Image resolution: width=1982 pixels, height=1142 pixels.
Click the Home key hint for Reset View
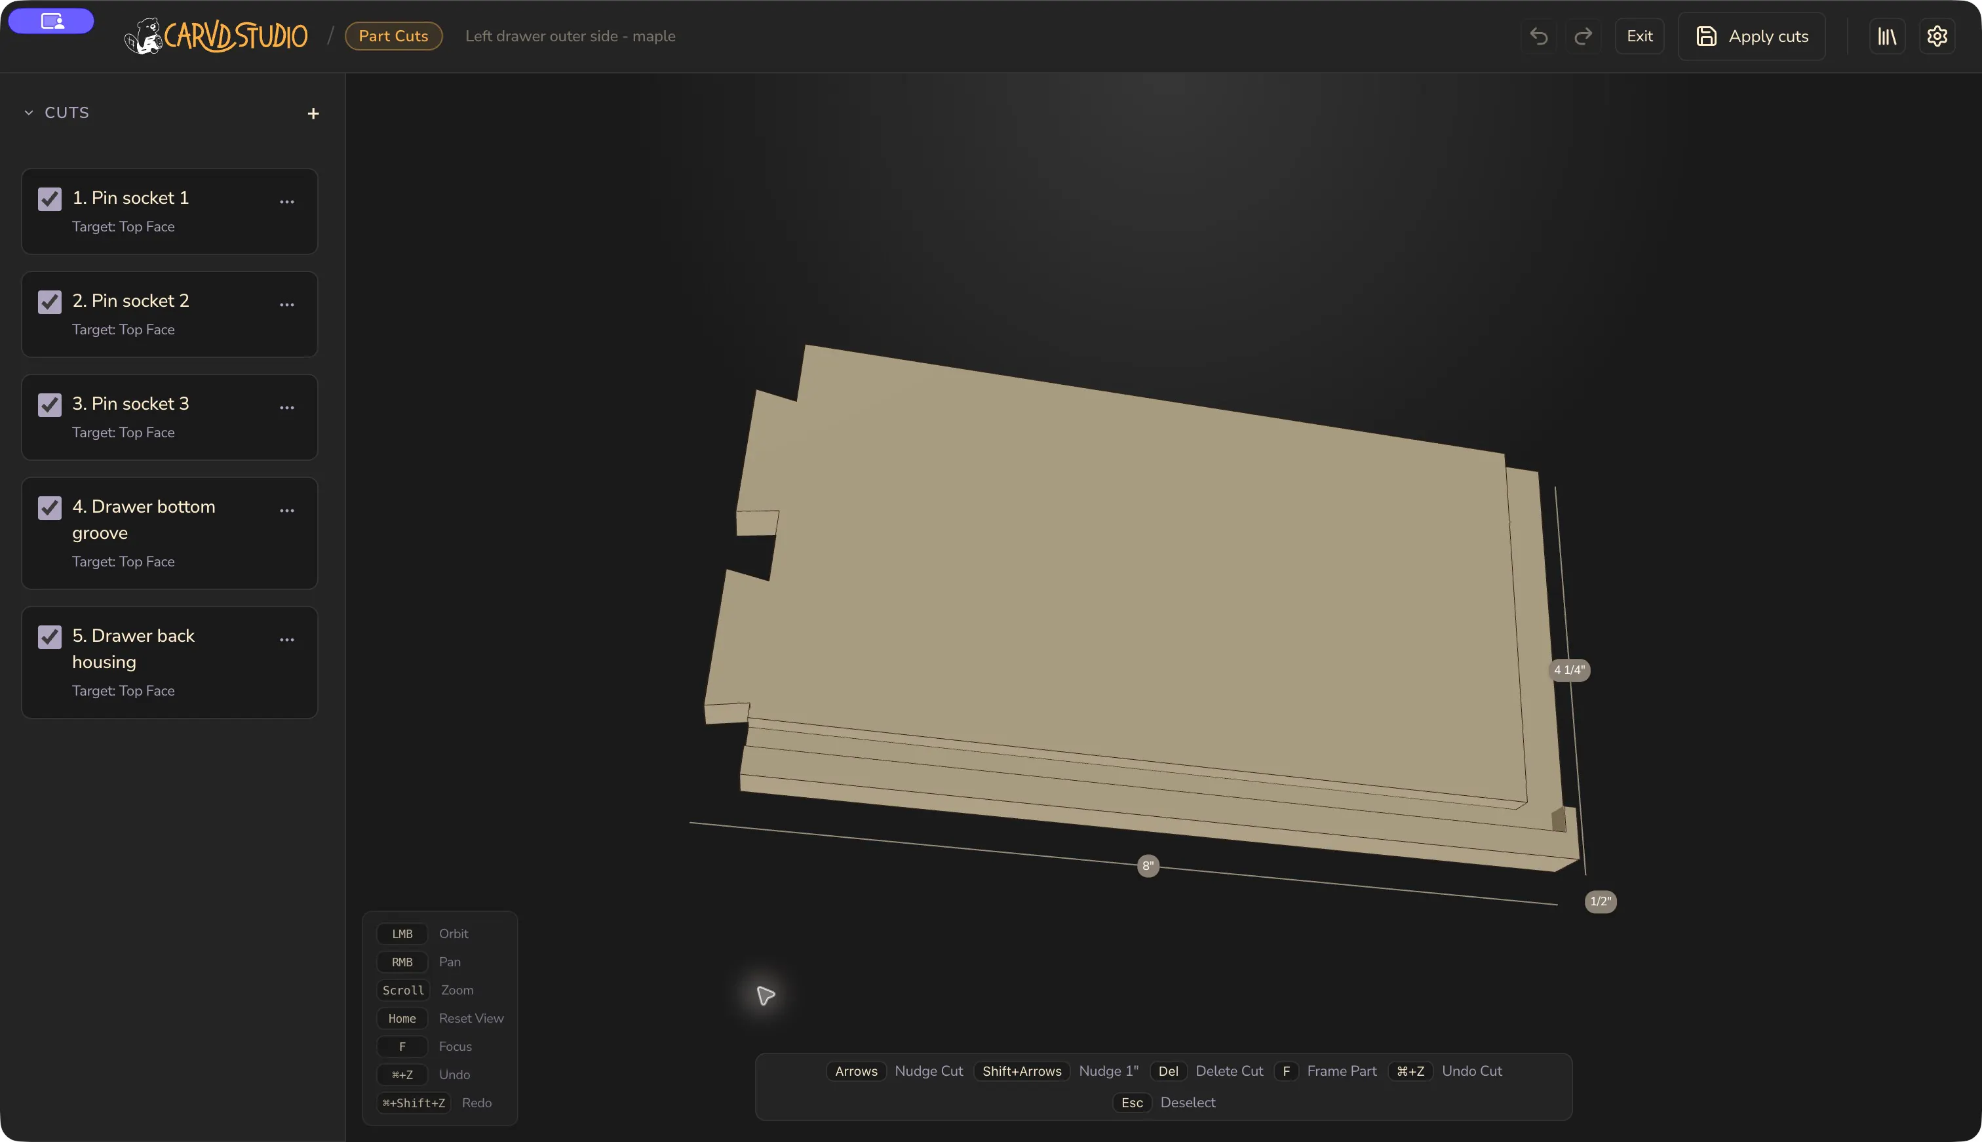coord(402,1018)
